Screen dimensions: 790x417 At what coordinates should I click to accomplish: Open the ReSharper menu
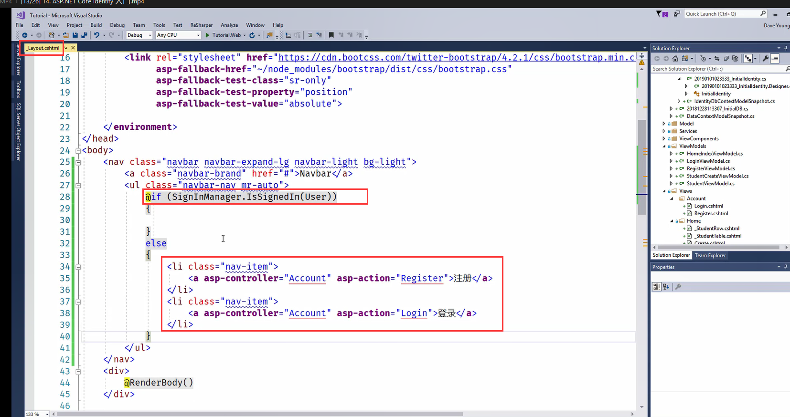202,25
